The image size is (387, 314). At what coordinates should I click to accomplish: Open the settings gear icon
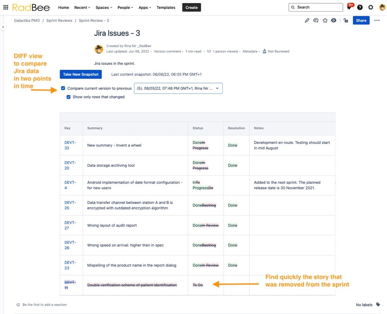371,7
